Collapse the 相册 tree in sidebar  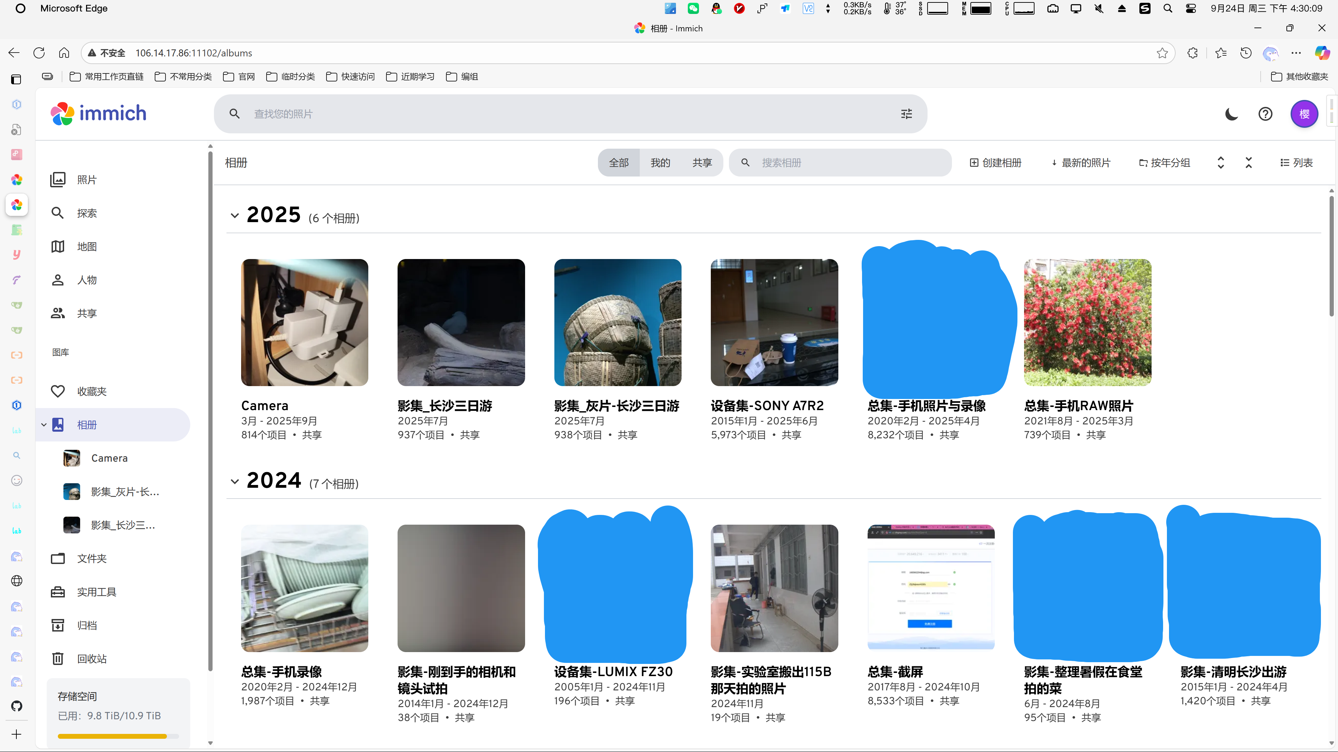point(44,424)
